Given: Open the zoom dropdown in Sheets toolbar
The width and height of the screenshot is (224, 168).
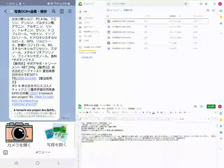Looking at the screenshot, I should pyautogui.click(x=97, y=113).
